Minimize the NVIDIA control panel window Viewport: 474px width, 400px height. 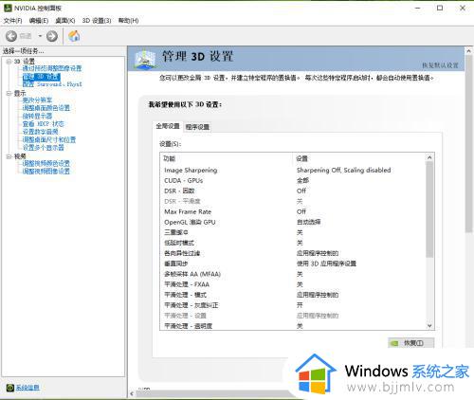point(418,9)
